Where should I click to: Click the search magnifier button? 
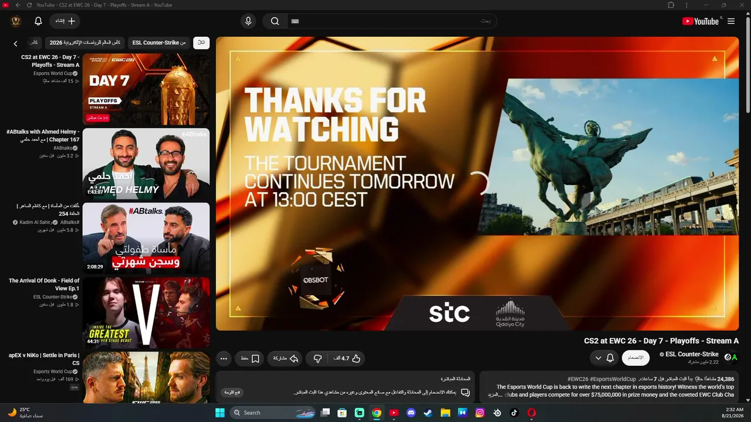click(x=275, y=21)
